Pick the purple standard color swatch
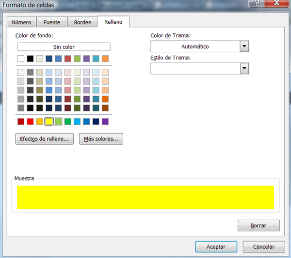The width and height of the screenshot is (291, 258). point(105,121)
